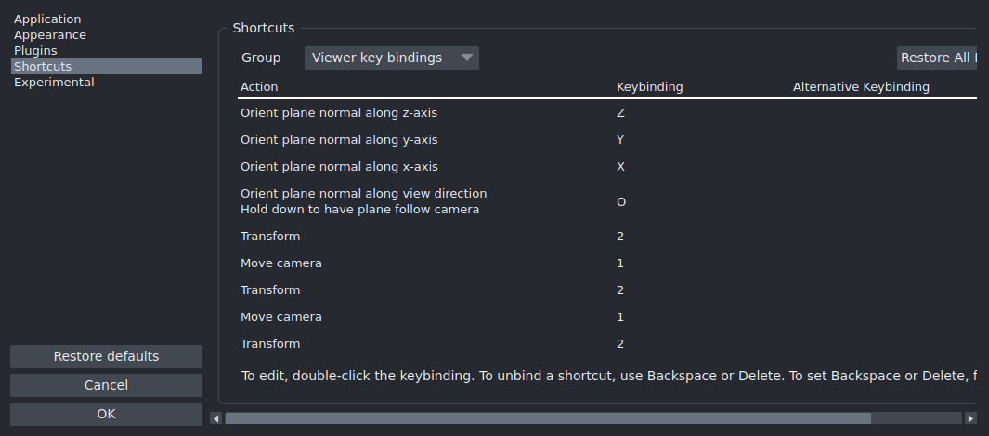Screen dimensions: 989x436
Task: Click the horizontal scrollbar thumb
Action: coord(548,418)
